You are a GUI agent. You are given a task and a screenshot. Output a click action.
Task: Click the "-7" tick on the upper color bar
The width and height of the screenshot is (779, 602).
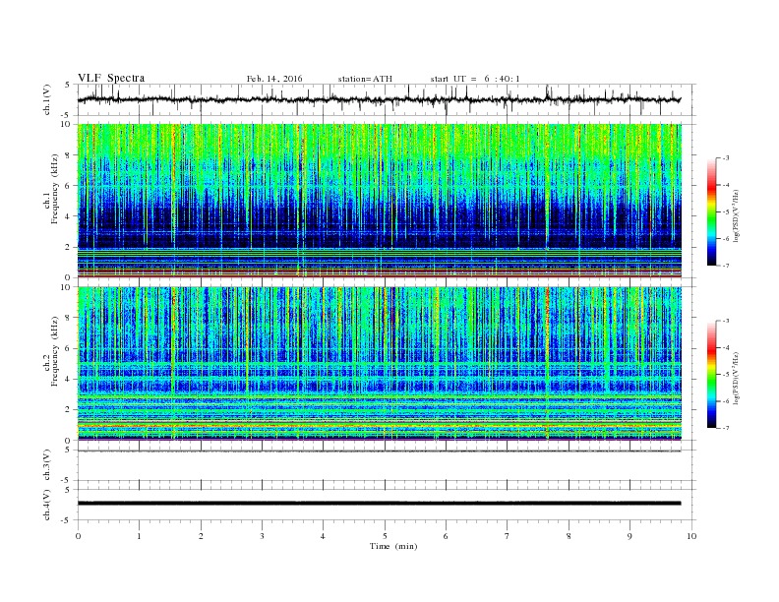click(726, 266)
